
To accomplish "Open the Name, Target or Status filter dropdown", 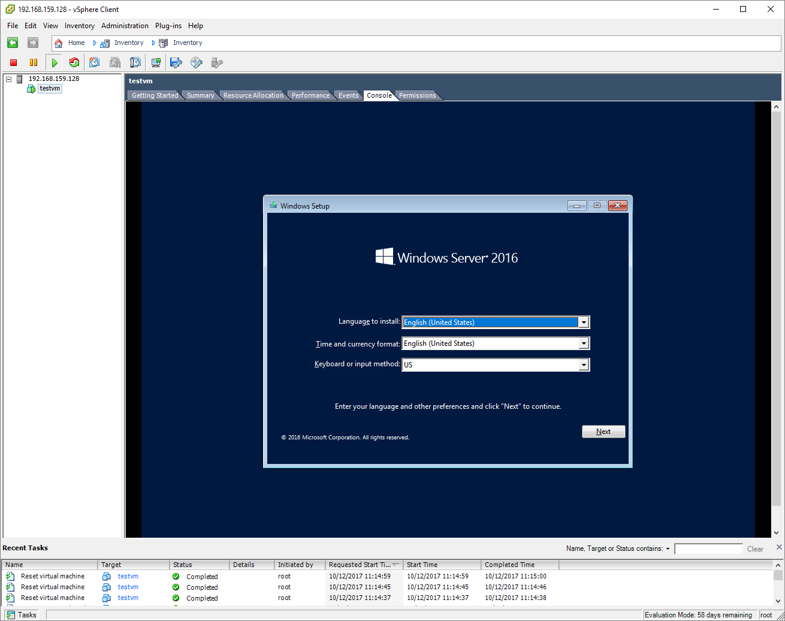I will 668,549.
